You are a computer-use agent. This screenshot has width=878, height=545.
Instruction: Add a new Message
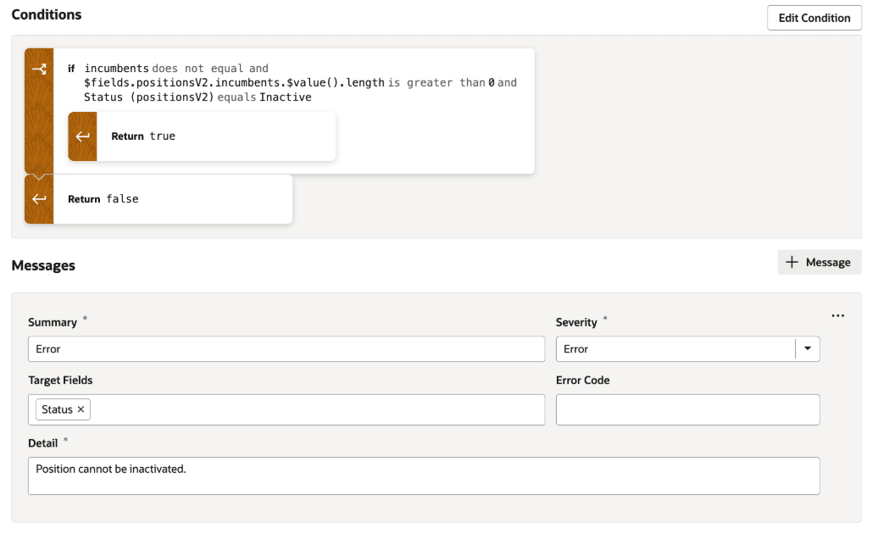point(820,263)
